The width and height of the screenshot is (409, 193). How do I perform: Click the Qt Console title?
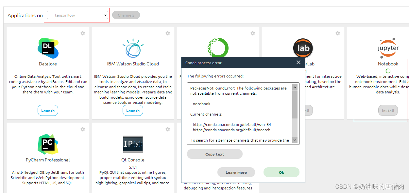tap(133, 160)
